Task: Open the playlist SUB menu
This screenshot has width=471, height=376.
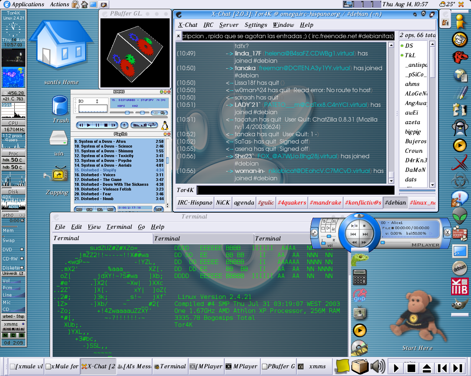Action: click(89, 209)
